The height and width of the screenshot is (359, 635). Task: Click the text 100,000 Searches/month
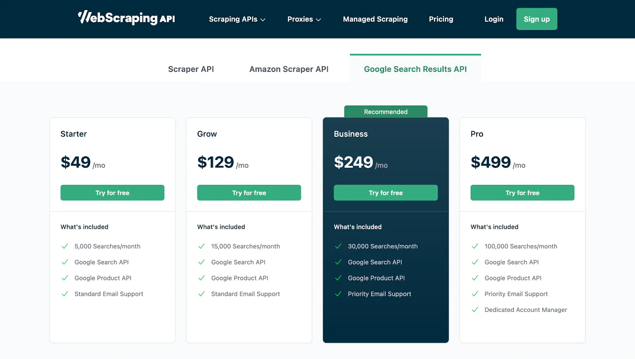coord(521,246)
